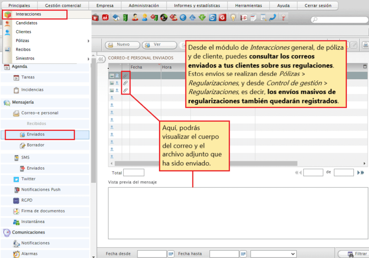369x258 pixels.
Task: Click the paperclip attachment icon in first row
Action: pyautogui.click(x=125, y=75)
